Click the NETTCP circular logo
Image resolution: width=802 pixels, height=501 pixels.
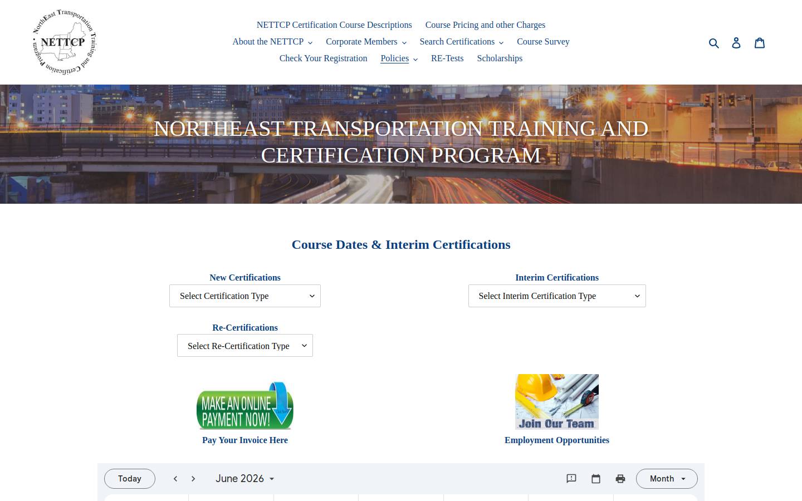(x=64, y=42)
